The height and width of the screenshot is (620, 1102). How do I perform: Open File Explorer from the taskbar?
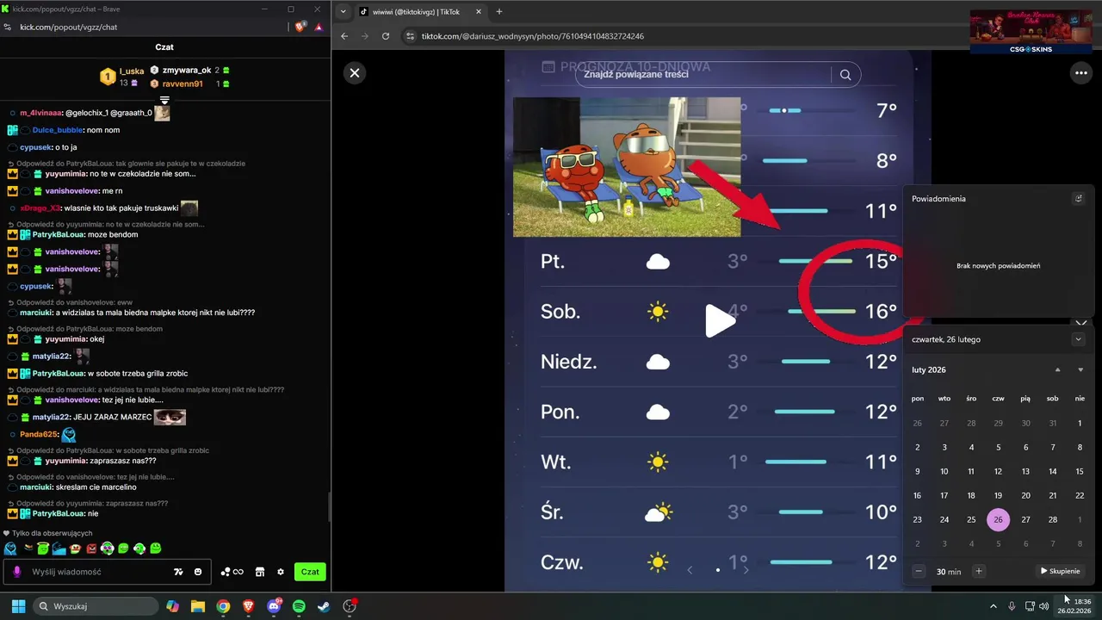tap(198, 606)
